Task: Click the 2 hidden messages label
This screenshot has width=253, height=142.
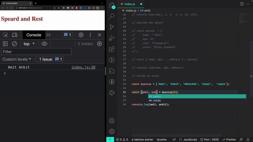Action: point(85,44)
